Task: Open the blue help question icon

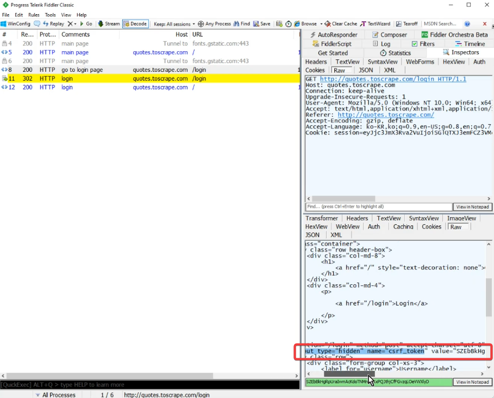Action: point(467,23)
